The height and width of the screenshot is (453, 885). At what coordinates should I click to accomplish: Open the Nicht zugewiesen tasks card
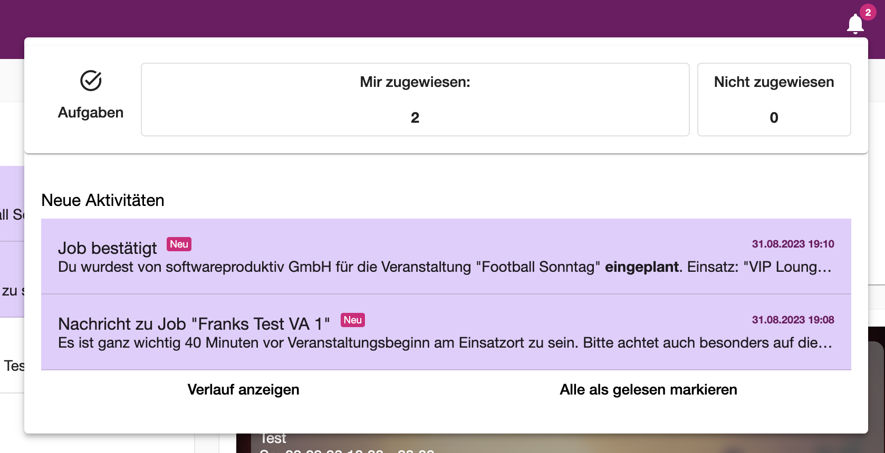pos(774,100)
